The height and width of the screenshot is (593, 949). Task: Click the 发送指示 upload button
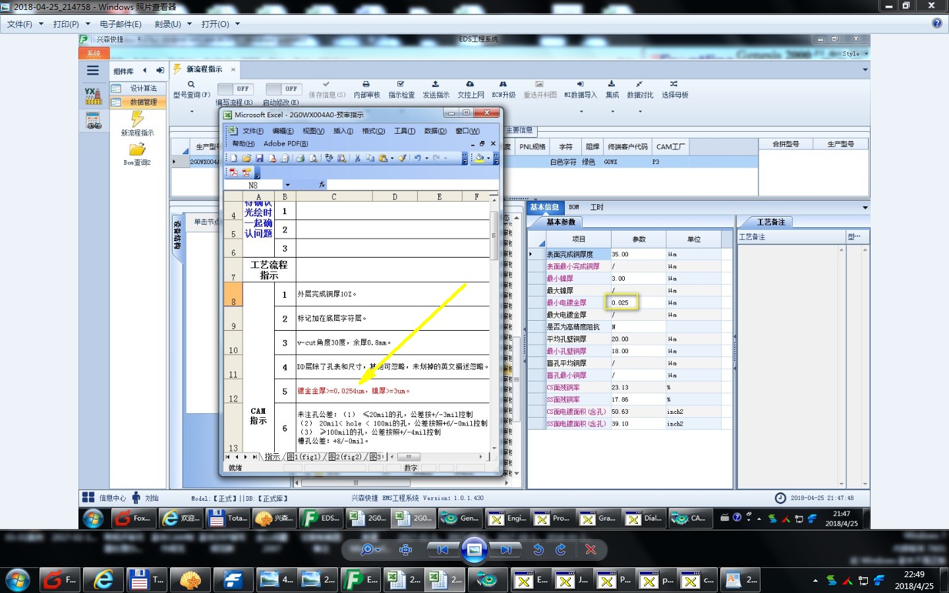point(436,89)
